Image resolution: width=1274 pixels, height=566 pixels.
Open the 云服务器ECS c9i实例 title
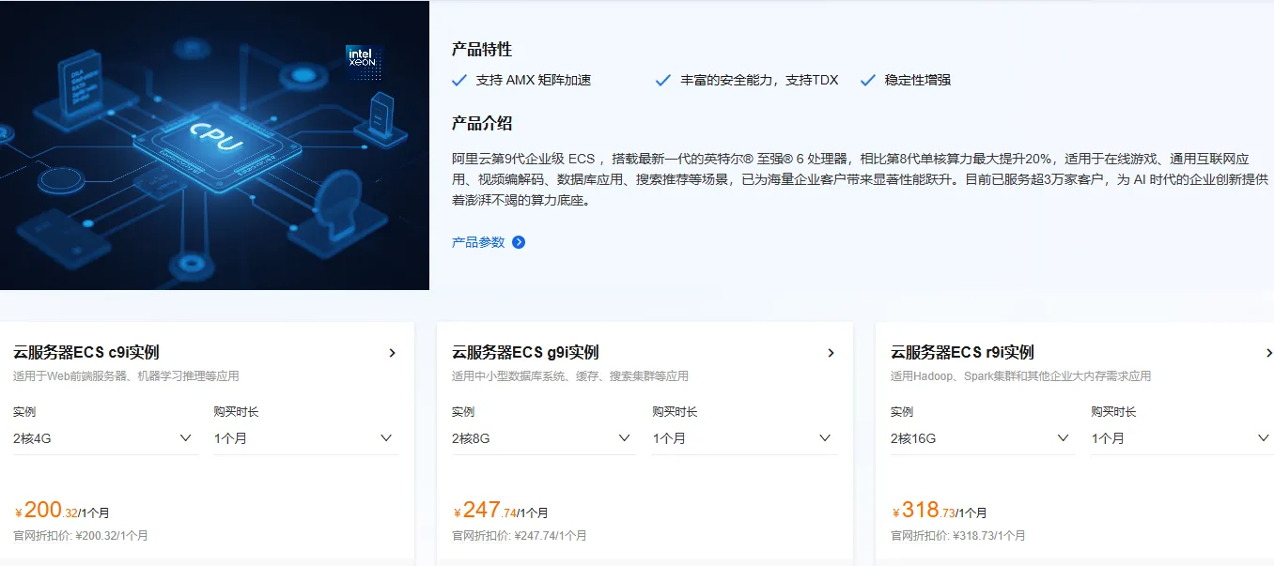click(86, 353)
